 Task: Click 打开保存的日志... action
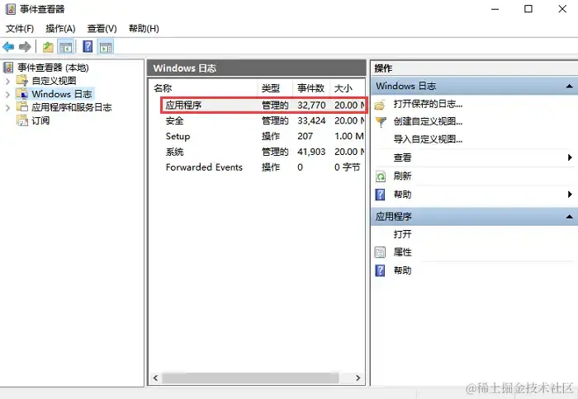point(428,104)
